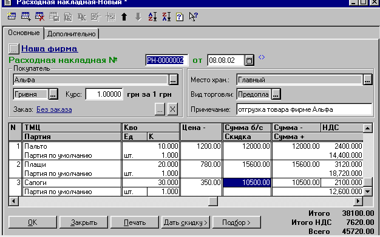Click the Курс exchange rate field
380x237 pixels.
pyautogui.click(x=104, y=94)
